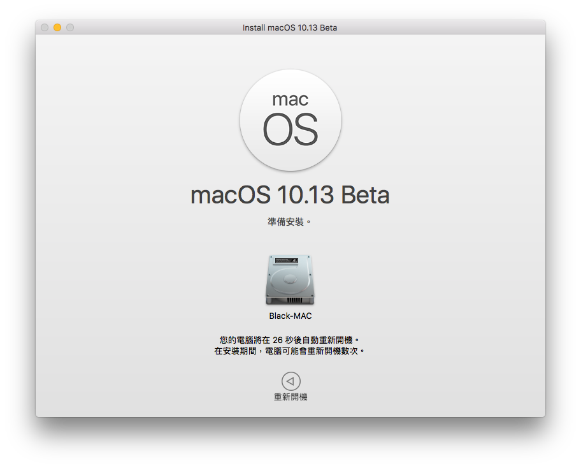
Task: Click the Black-MAC disk name
Action: pyautogui.click(x=290, y=316)
